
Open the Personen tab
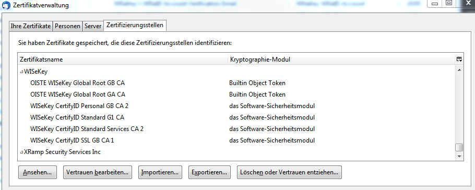pyautogui.click(x=67, y=26)
